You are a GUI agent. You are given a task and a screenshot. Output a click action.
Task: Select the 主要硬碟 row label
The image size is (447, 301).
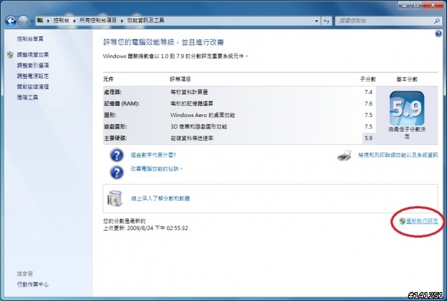(x=115, y=138)
